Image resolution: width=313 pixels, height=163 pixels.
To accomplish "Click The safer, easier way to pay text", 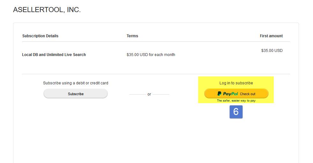I will click(236, 101).
